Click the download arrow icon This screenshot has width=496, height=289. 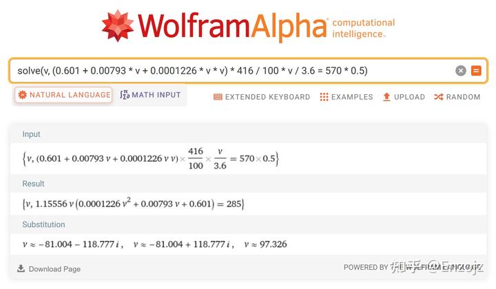pyautogui.click(x=21, y=268)
